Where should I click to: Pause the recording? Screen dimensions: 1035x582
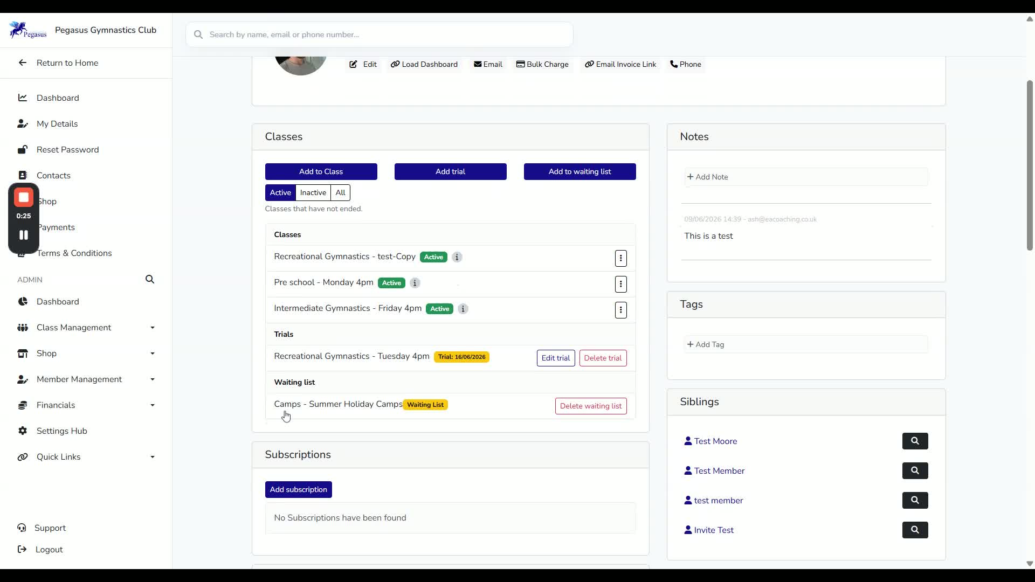pos(24,235)
